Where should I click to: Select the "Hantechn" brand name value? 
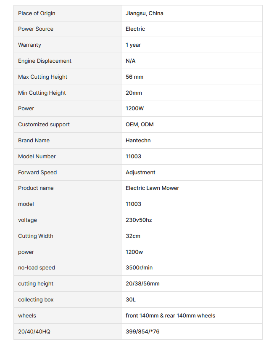click(x=138, y=141)
